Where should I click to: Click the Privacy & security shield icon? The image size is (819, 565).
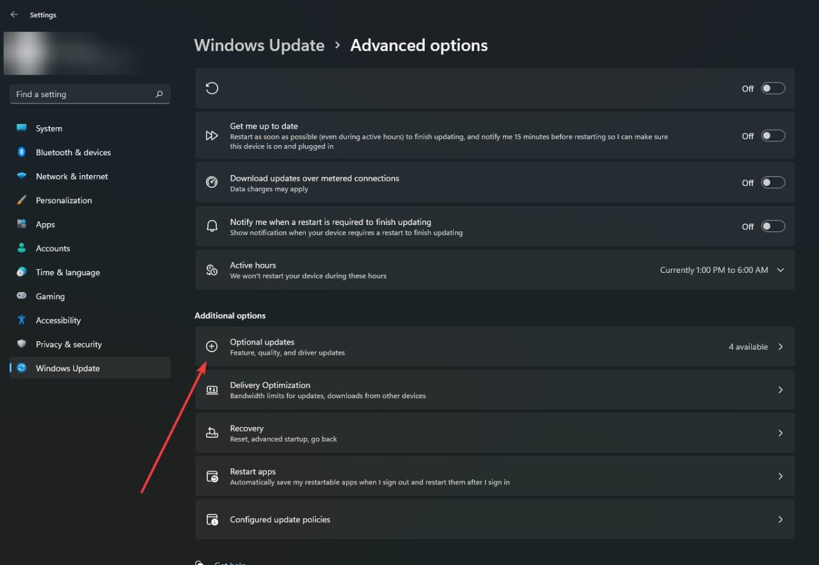[x=22, y=344]
